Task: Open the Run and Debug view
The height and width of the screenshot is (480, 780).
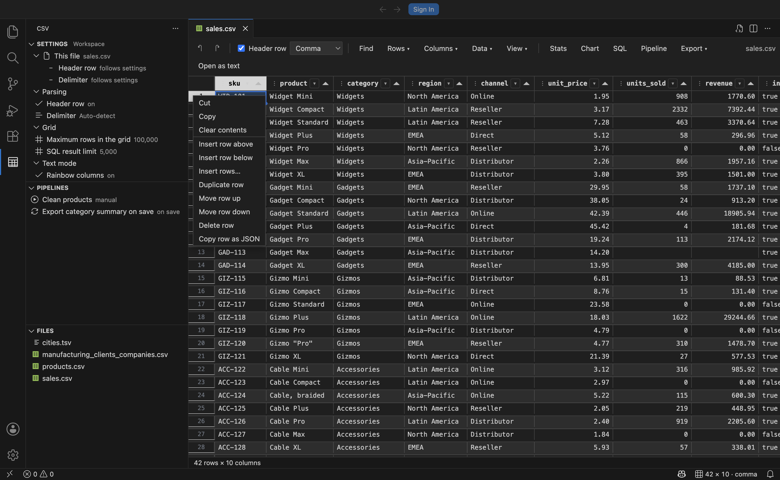Action: (13, 110)
